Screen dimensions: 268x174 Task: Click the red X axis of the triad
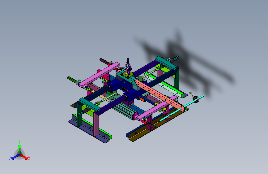point(24,157)
